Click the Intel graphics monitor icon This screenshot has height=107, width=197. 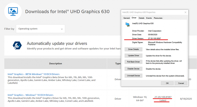click(x=13, y=12)
